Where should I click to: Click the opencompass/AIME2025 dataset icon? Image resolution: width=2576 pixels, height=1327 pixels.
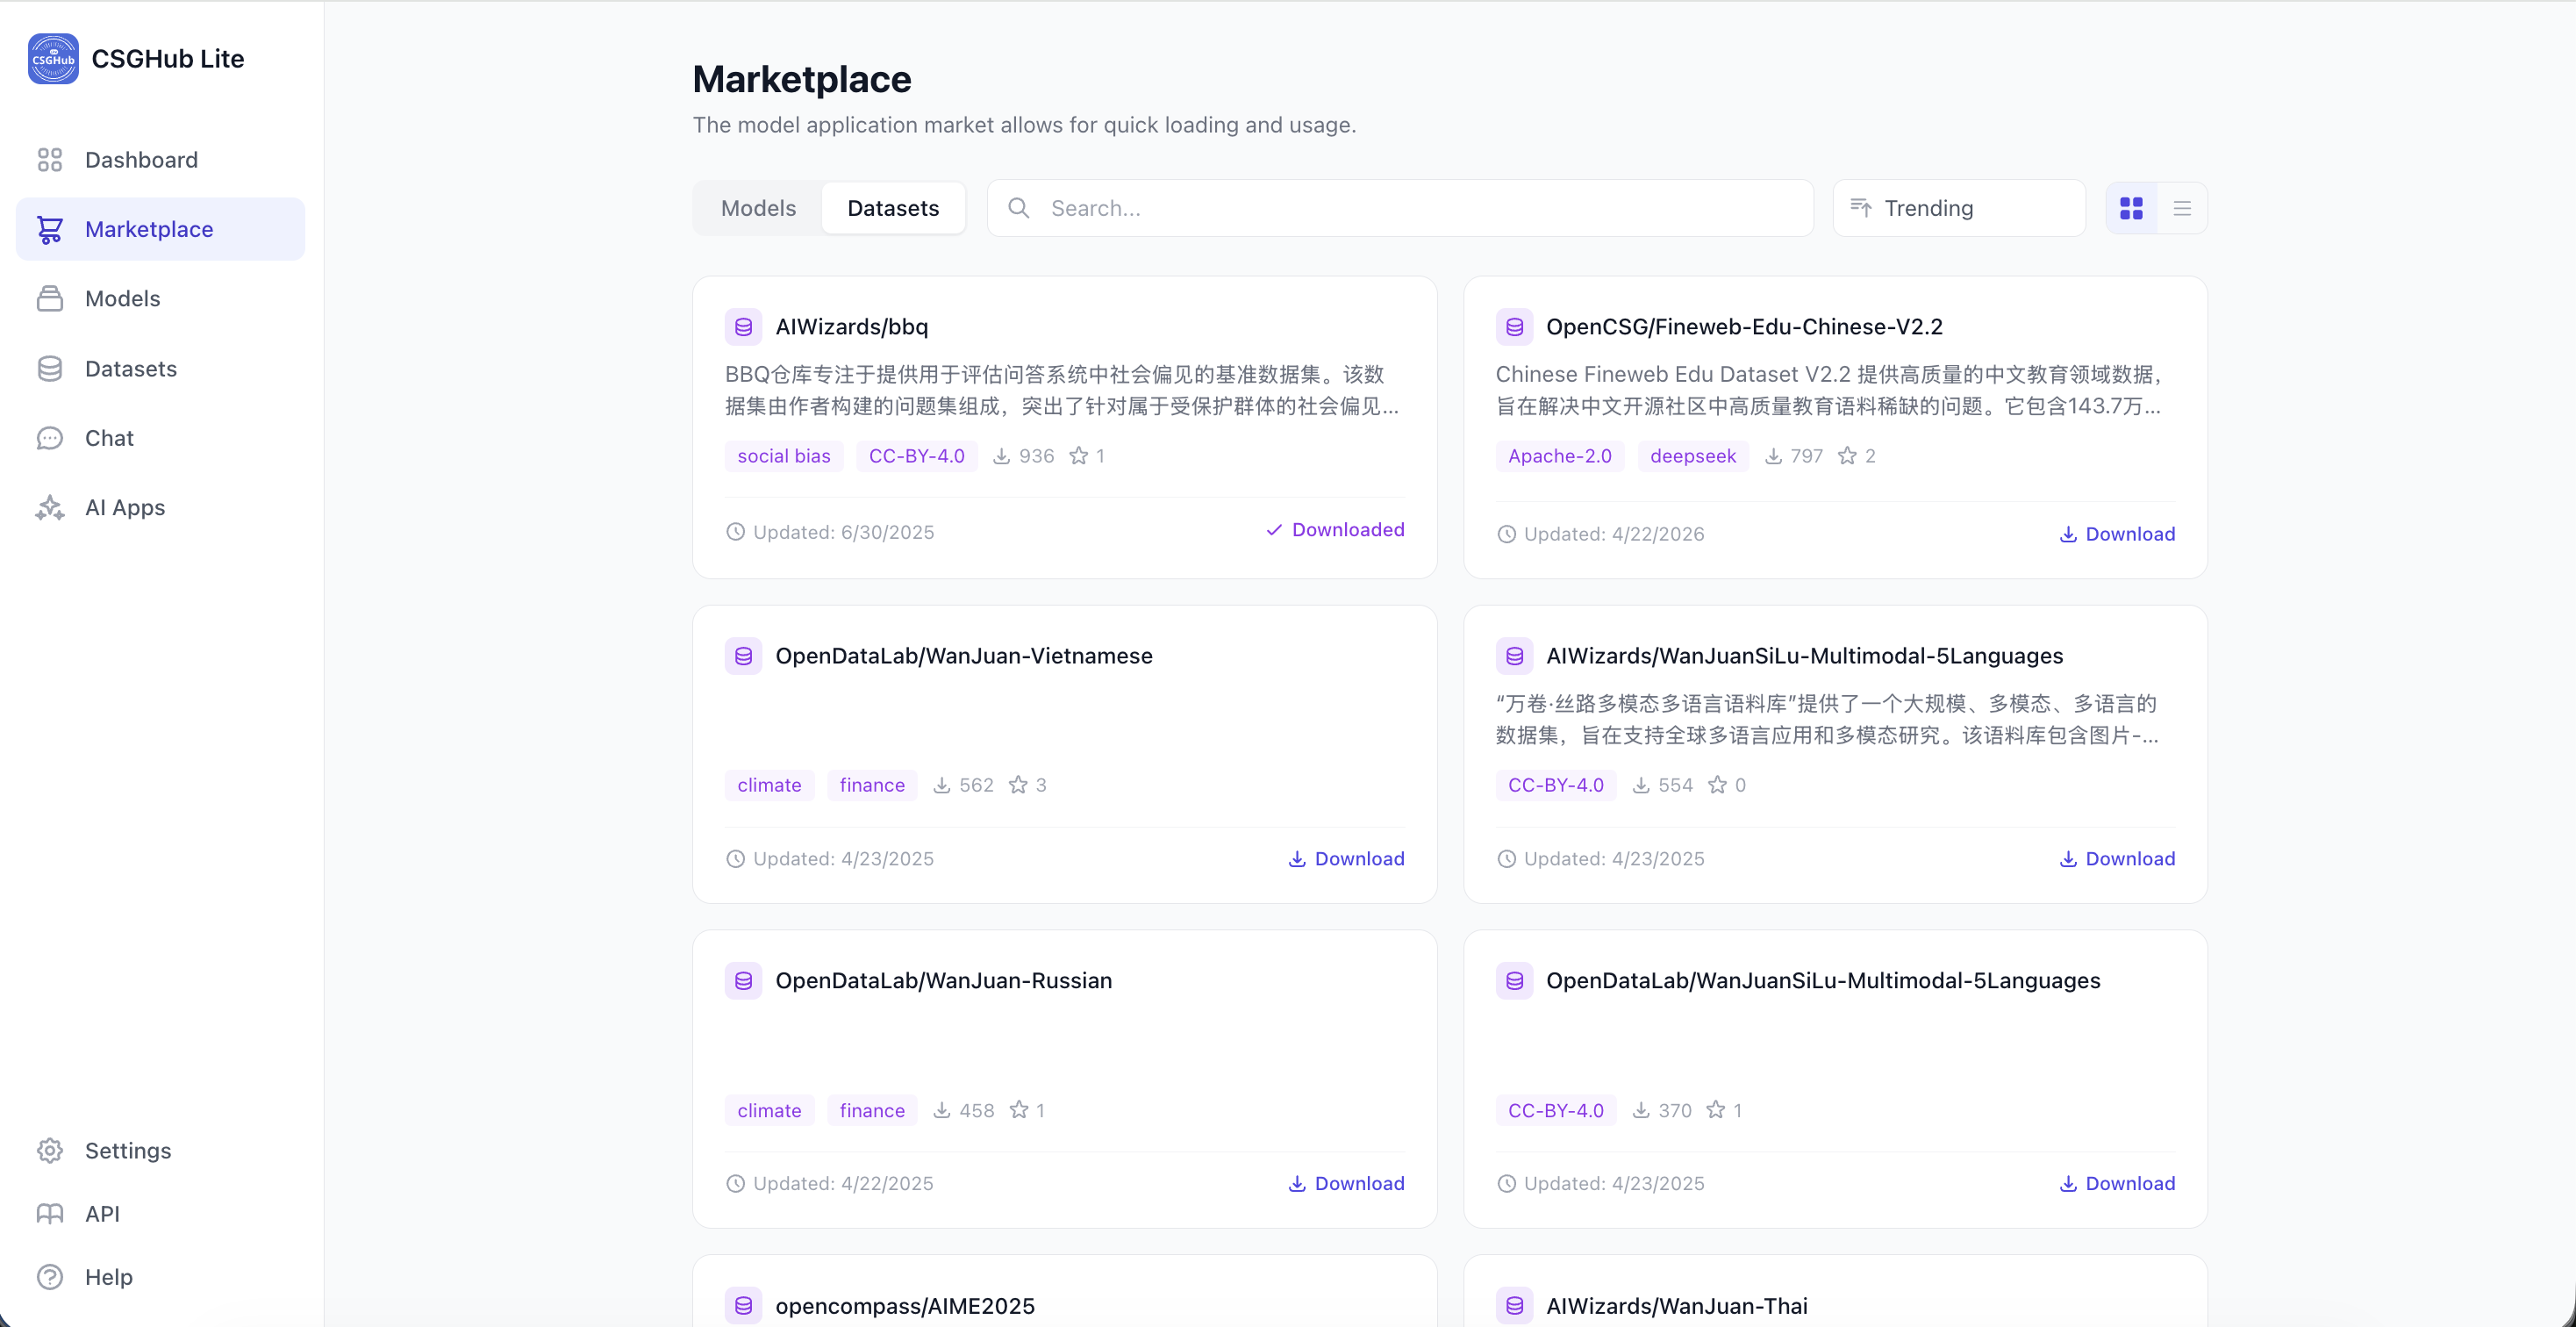743,1306
